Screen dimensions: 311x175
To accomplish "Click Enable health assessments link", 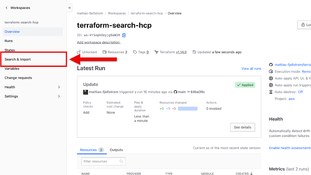I will pos(290,148).
